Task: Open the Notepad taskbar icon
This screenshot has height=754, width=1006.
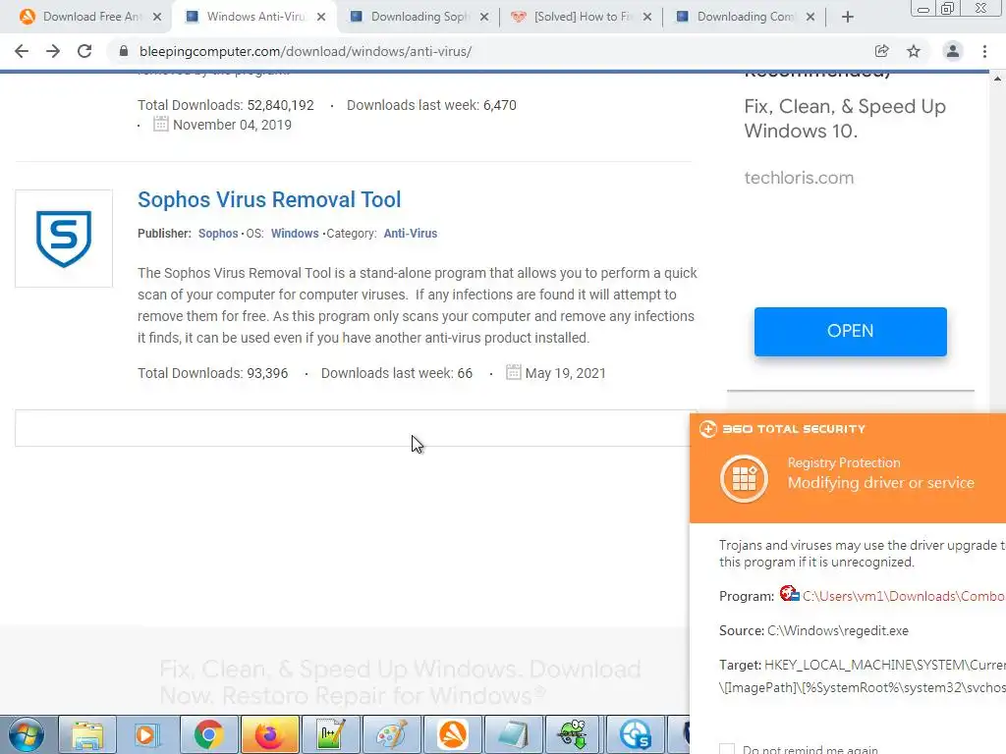Action: point(513,734)
